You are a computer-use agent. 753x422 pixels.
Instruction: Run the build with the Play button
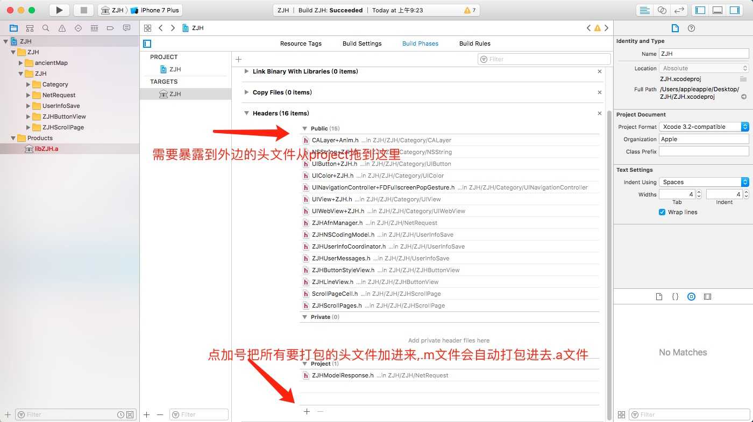60,10
